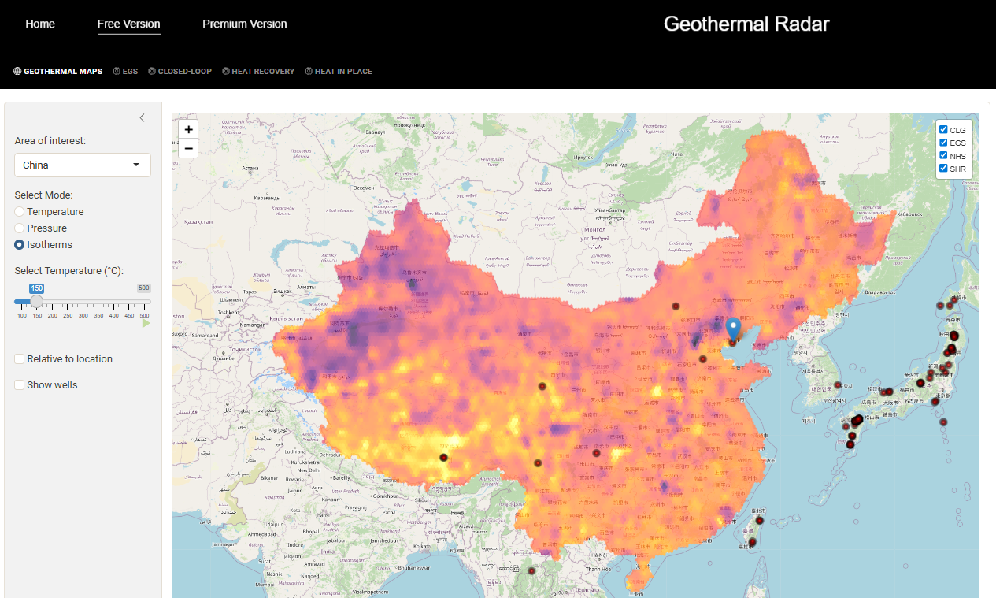The image size is (996, 598).
Task: Zoom out of the map
Action: pos(188,148)
